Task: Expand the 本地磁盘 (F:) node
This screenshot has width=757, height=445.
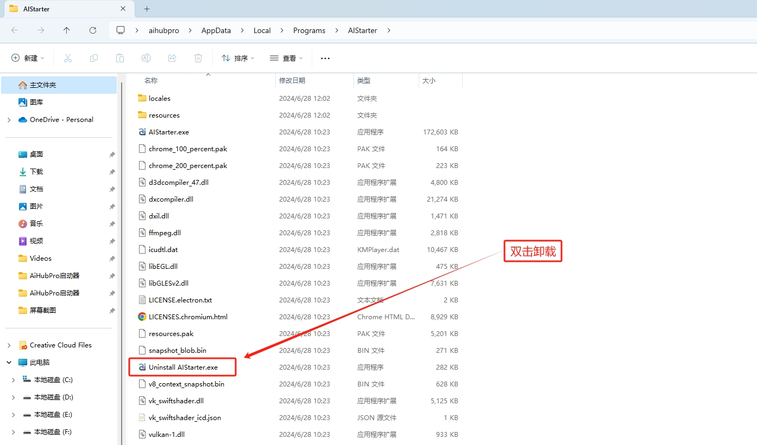Action: pyautogui.click(x=14, y=432)
